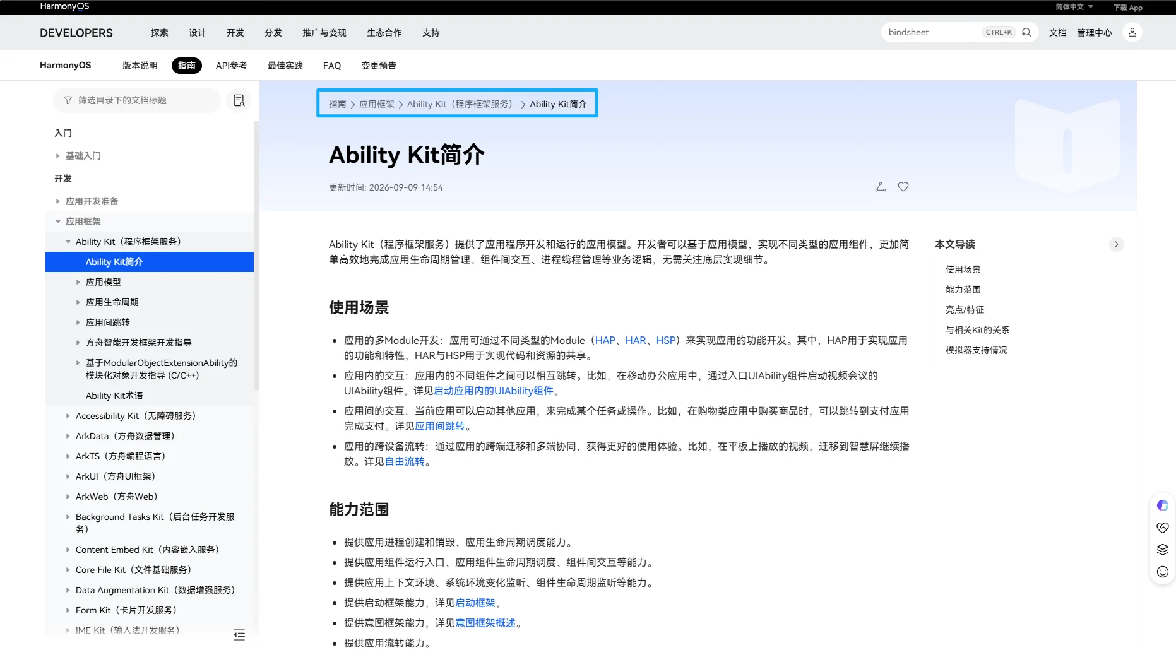Viewport: 1176px width, 650px height.
Task: Open the AI assistant floating icon
Action: pos(1163,505)
